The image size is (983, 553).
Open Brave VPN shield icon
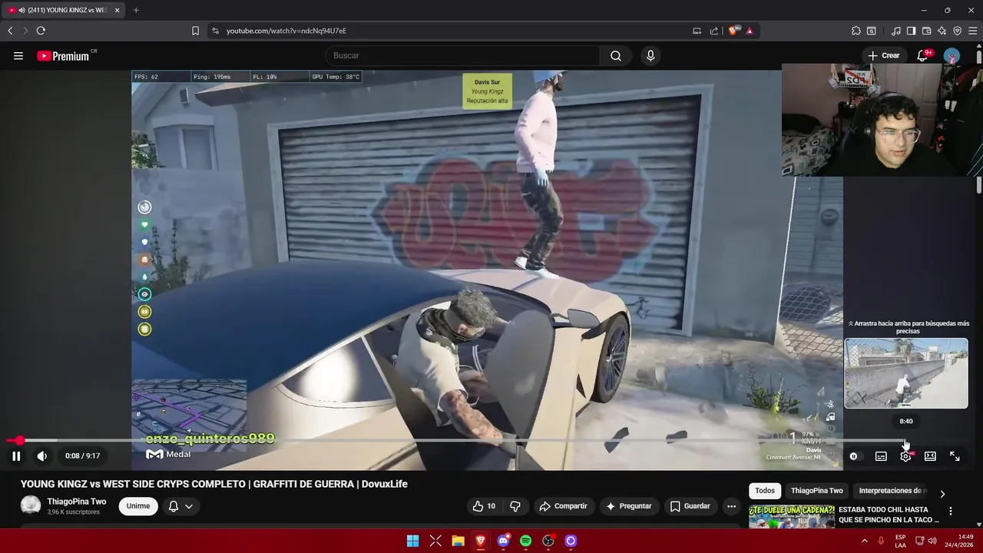[958, 31]
